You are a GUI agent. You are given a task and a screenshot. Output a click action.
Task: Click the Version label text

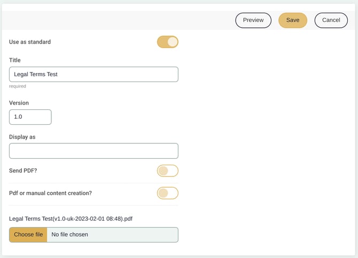(19, 103)
